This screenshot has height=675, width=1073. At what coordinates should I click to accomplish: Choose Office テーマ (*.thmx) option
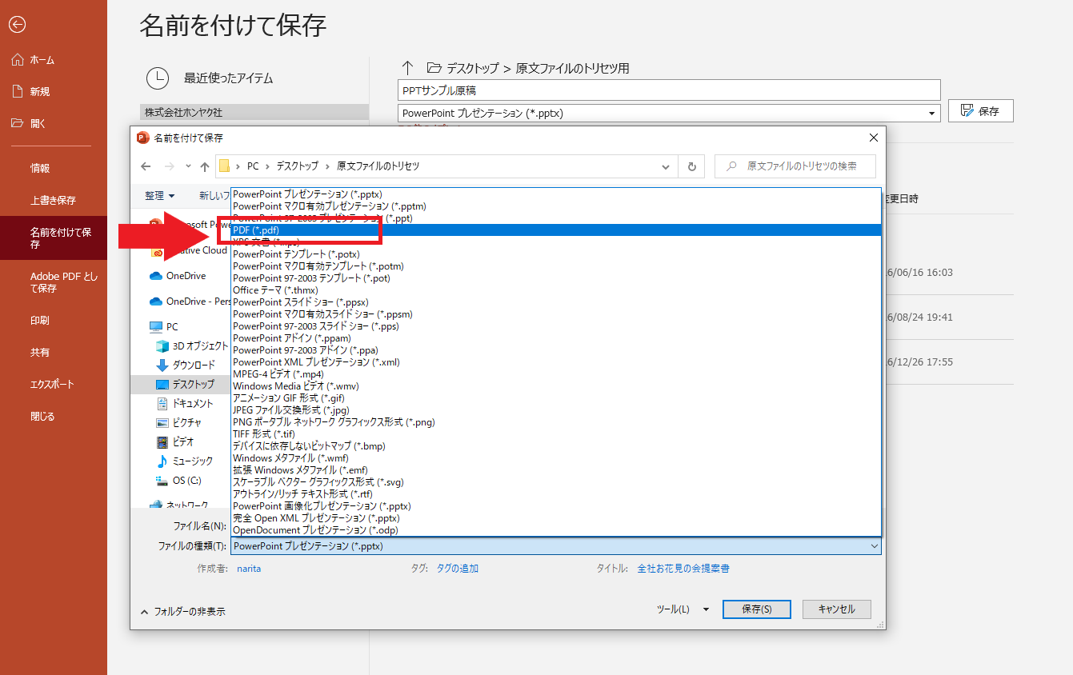pos(556,290)
